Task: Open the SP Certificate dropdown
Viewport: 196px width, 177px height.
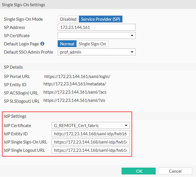Action: [x=96, y=36]
